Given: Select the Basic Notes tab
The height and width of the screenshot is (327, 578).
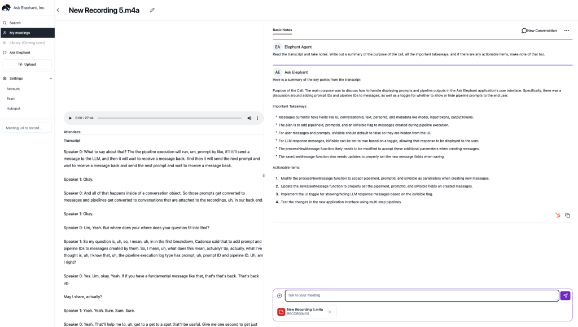Looking at the screenshot, I should pos(282,30).
